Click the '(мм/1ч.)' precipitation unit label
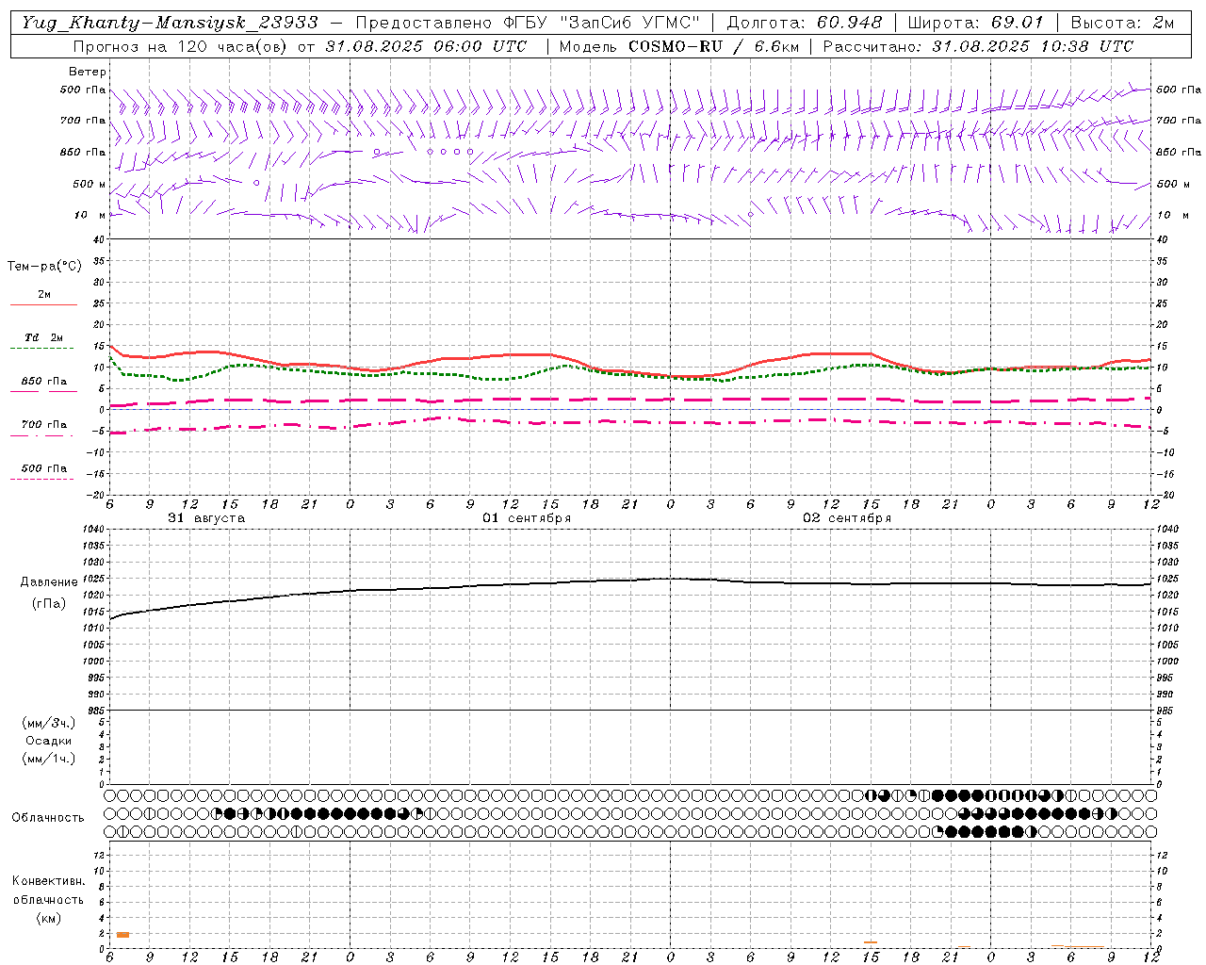The width and height of the screenshot is (1206, 965). pyautogui.click(x=48, y=759)
